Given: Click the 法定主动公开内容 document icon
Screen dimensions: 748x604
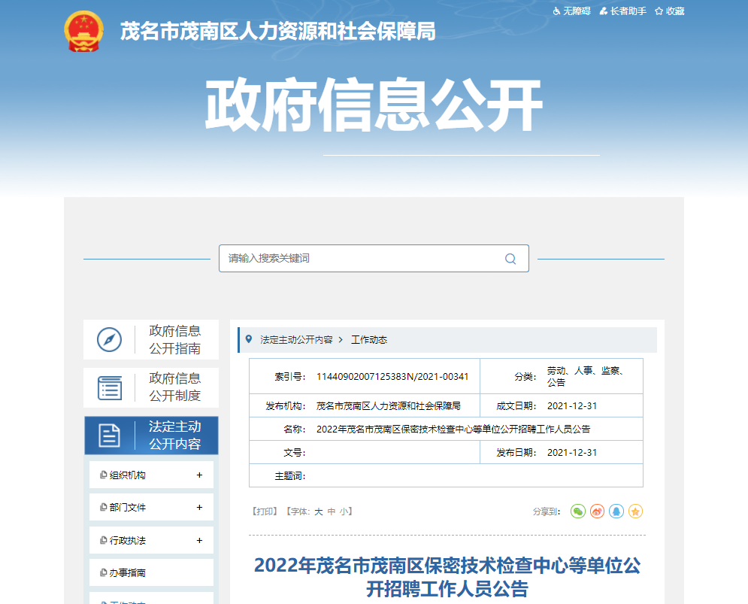Looking at the screenshot, I should point(109,436).
